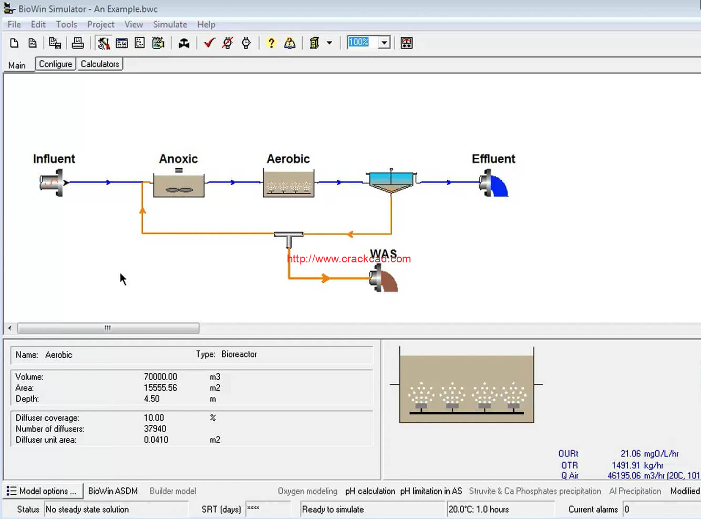This screenshot has height=519, width=701.
Task: Click the blue Effluent element
Action: pos(494,183)
